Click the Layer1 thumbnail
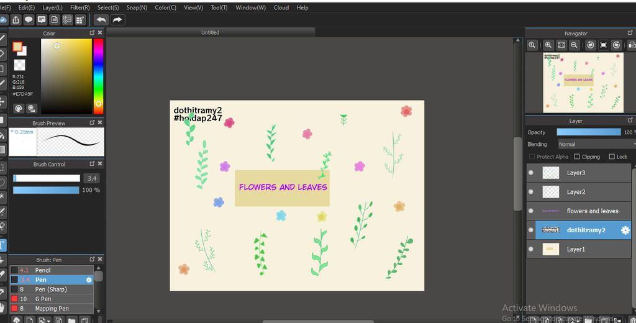This screenshot has width=636, height=323. tap(550, 249)
